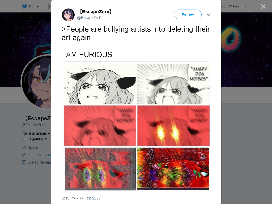This screenshot has height=204, width=272.
Task: Follow the EscapeZero account
Action: [x=188, y=14]
